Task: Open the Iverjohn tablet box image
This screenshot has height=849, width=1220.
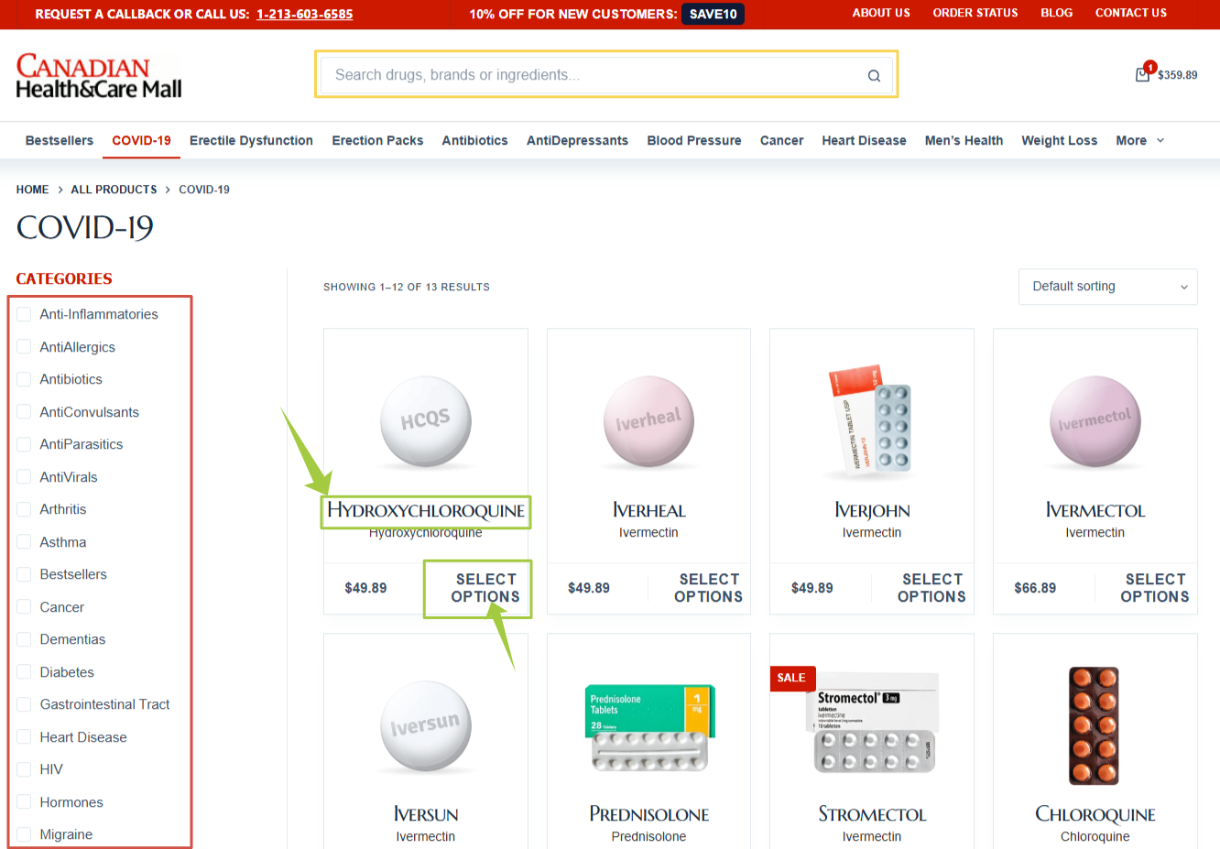Action: (x=871, y=419)
